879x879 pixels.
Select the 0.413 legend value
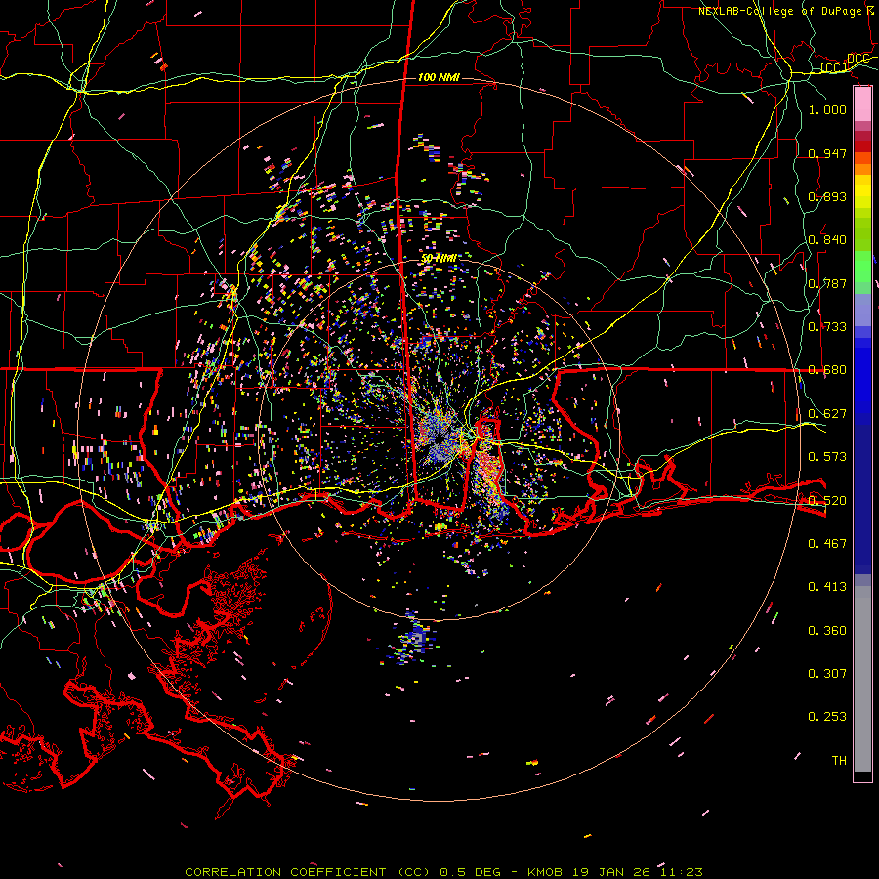click(827, 587)
